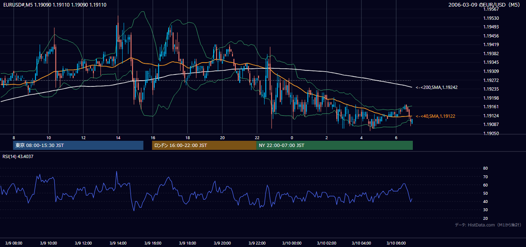The image size is (526, 247).
Task: Click the 3/9 14:00 date label
Action: point(118,243)
